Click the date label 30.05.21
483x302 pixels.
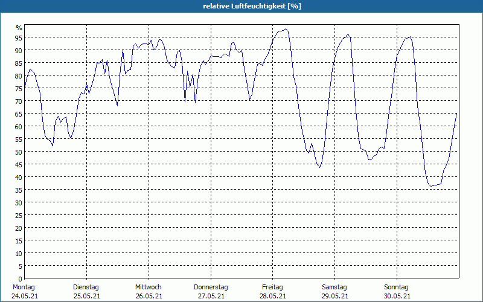[x=397, y=296]
